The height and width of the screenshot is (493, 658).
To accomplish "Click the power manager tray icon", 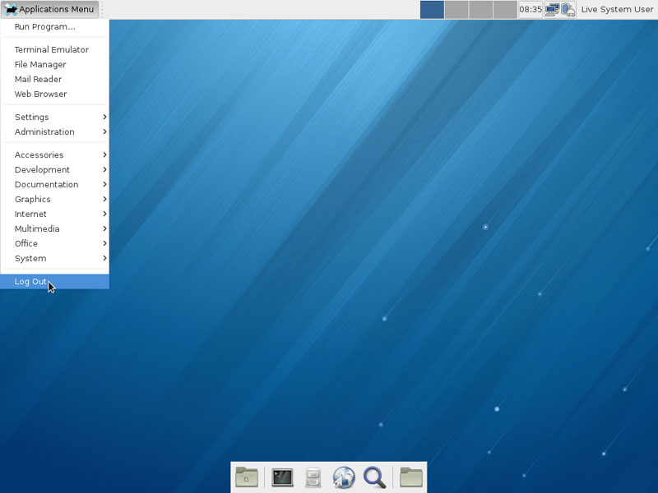I will [x=568, y=9].
